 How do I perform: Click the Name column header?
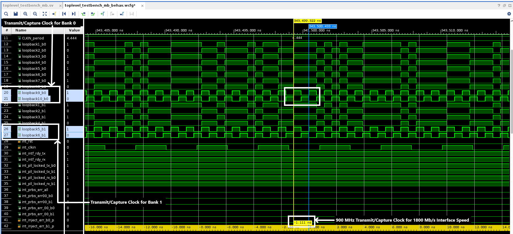[21, 30]
